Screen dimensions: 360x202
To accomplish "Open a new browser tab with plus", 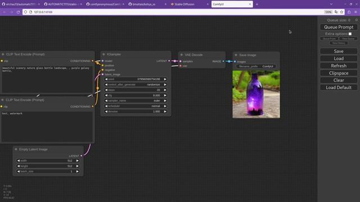I will (x=257, y=4).
